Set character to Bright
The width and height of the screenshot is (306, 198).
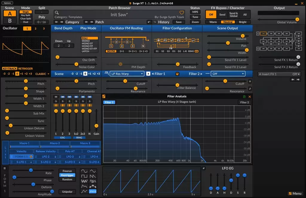pyautogui.click(x=243, y=22)
